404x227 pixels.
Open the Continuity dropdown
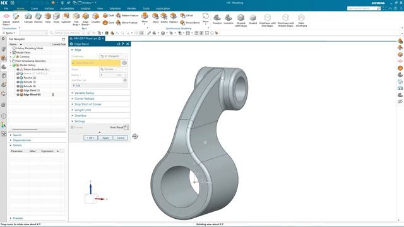coord(114,56)
